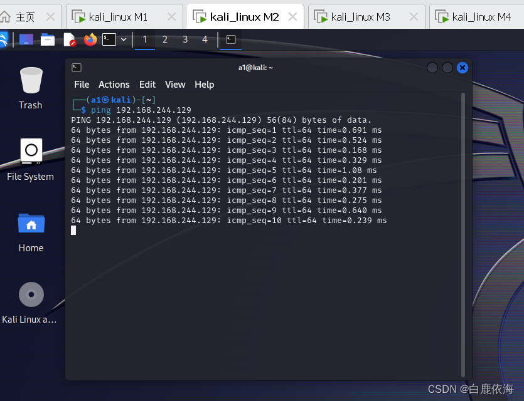Click the icmp_seq=3 time=0.168 ms line
Viewport: 524px width, 401px height.
(227, 150)
